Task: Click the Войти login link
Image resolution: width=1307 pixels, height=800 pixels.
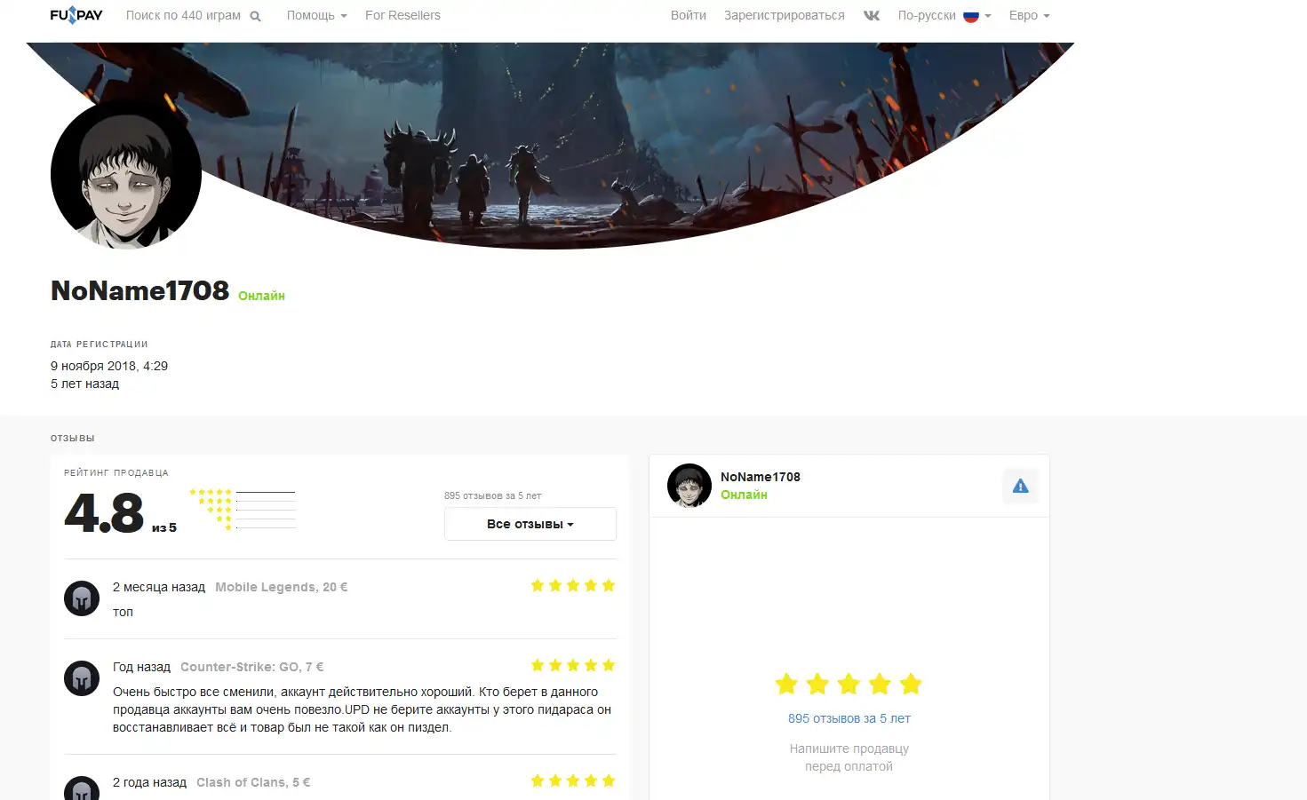Action: [689, 15]
